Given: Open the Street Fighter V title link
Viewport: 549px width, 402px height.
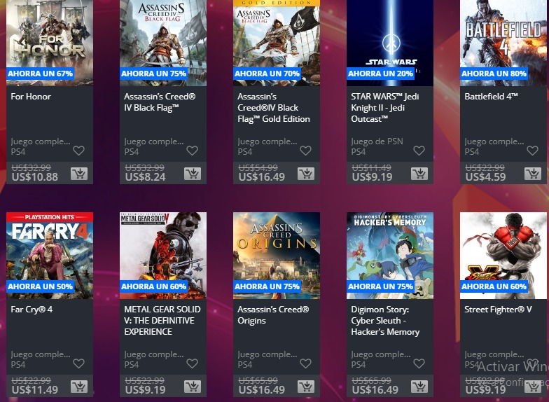Looking at the screenshot, I should pos(498,310).
